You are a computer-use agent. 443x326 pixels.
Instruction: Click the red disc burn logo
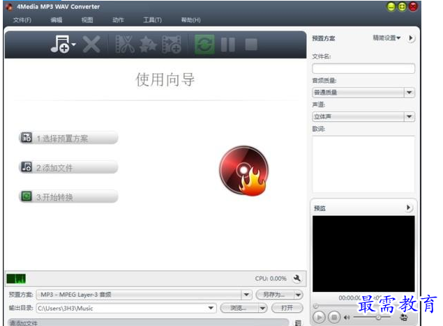pos(244,171)
